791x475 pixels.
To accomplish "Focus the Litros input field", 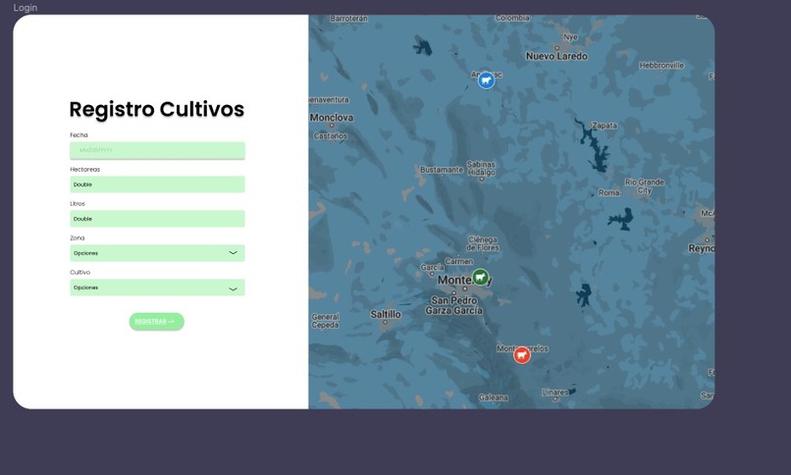I will point(157,219).
